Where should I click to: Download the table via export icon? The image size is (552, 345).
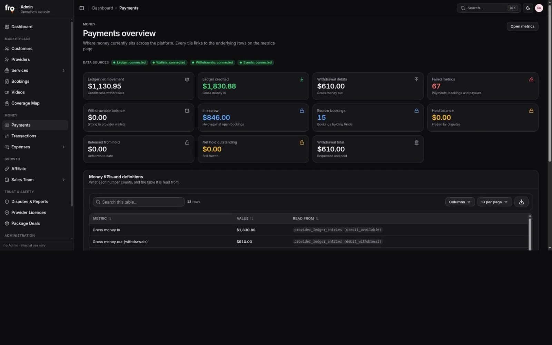pyautogui.click(x=521, y=202)
